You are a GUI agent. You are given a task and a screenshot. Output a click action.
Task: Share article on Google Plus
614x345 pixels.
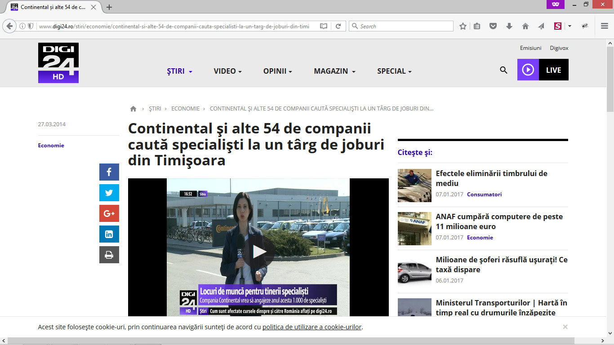[x=109, y=213]
